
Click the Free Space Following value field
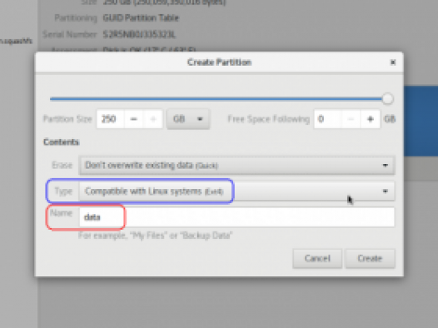(327, 119)
